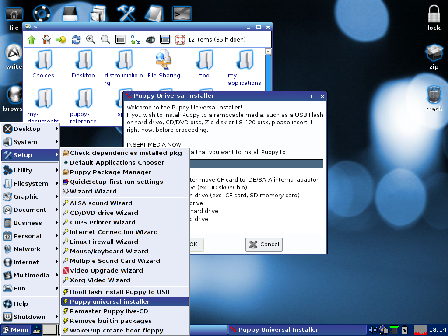Open the browse desktop icon
This screenshot has height=336, width=448.
point(13,98)
